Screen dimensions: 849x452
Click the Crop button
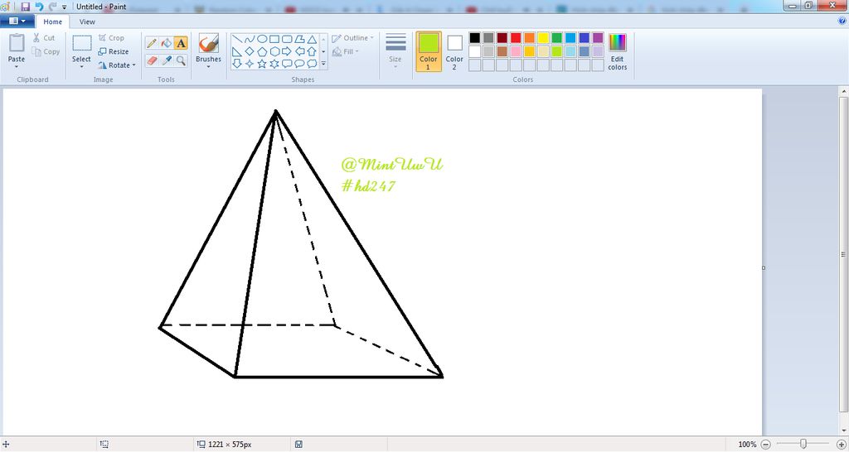(112, 38)
